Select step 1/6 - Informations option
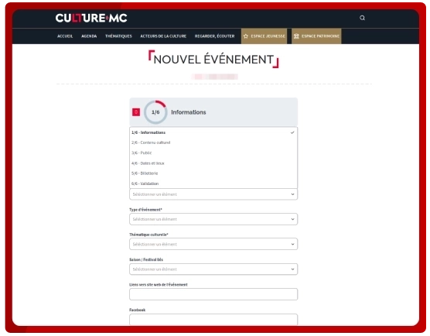Image resolution: width=430 pixels, height=336 pixels. [x=213, y=132]
